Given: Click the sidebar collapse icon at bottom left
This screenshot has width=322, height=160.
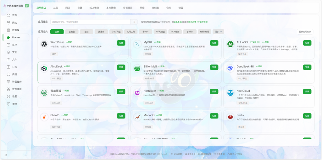Looking at the screenshot, I should [x=6, y=155].
